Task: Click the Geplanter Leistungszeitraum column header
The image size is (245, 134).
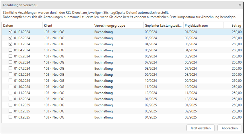Action: point(163,26)
